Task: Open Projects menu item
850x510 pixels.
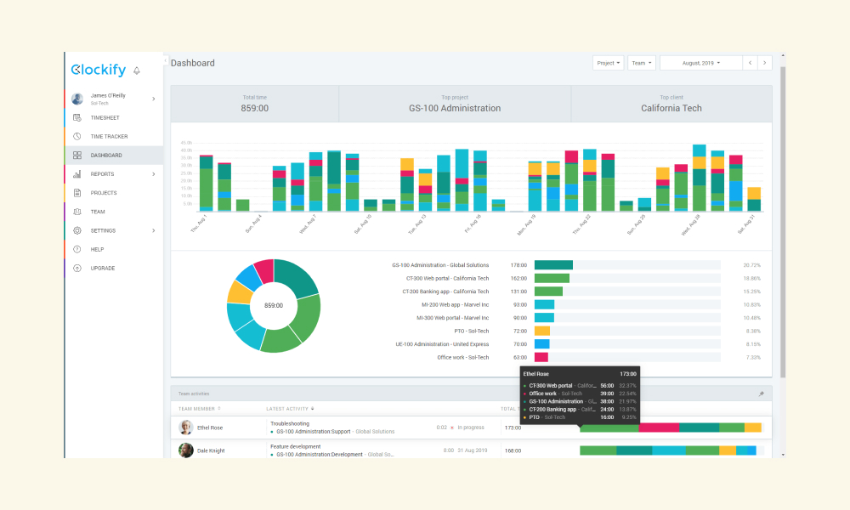Action: (x=114, y=193)
